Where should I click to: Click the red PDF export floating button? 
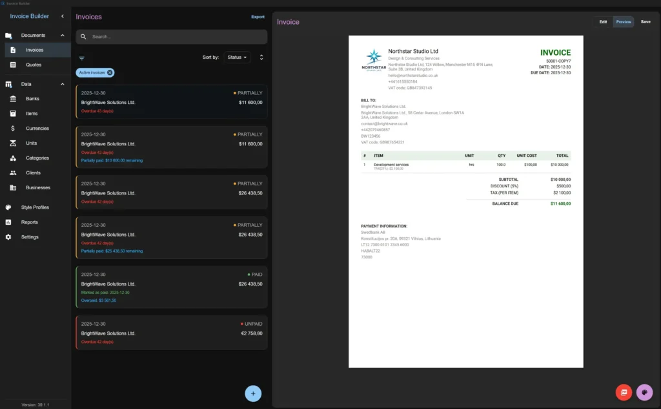pyautogui.click(x=623, y=392)
